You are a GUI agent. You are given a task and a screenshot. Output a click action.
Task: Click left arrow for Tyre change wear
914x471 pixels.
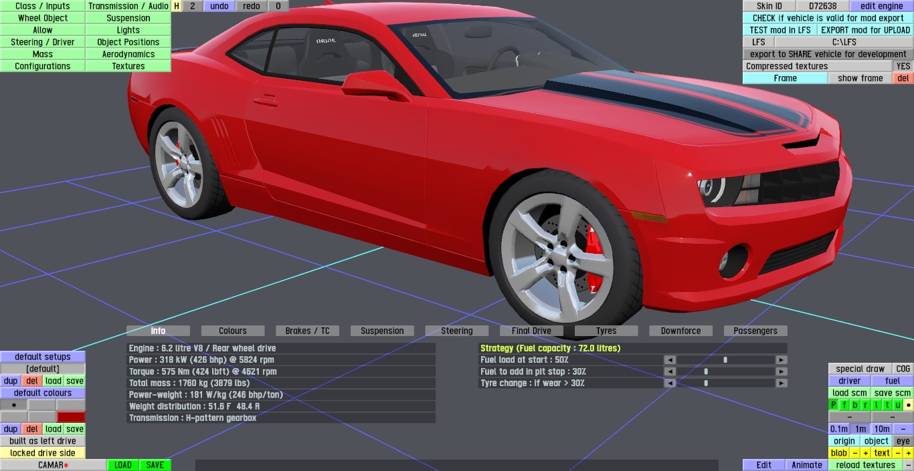670,383
